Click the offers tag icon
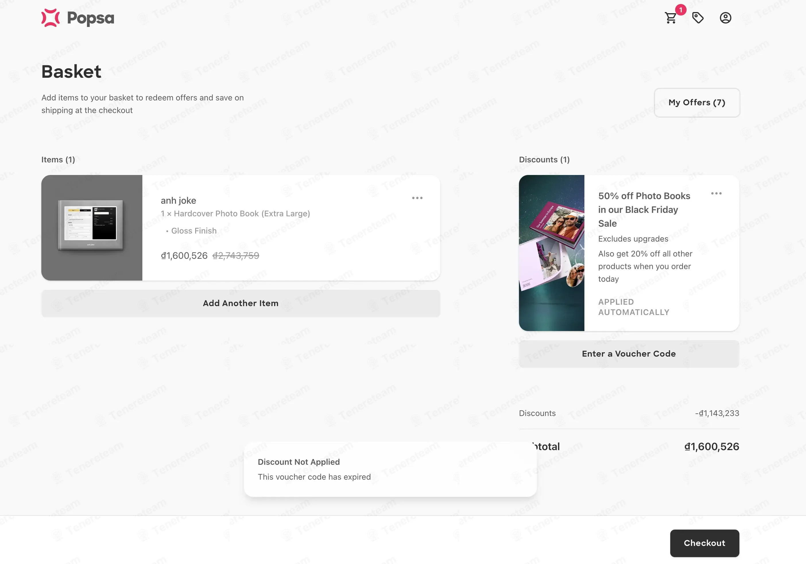 click(698, 18)
